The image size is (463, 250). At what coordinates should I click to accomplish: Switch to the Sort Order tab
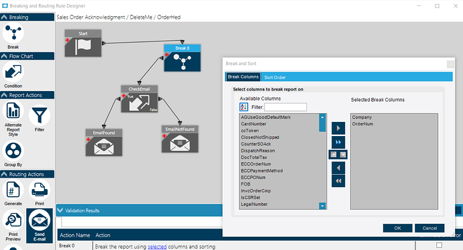tap(275, 77)
